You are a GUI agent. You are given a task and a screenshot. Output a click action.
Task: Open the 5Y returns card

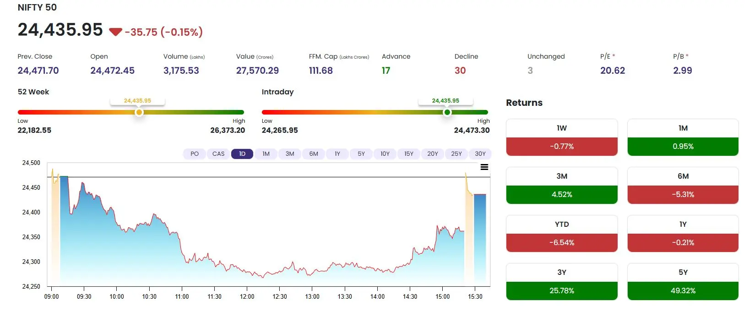click(x=683, y=282)
